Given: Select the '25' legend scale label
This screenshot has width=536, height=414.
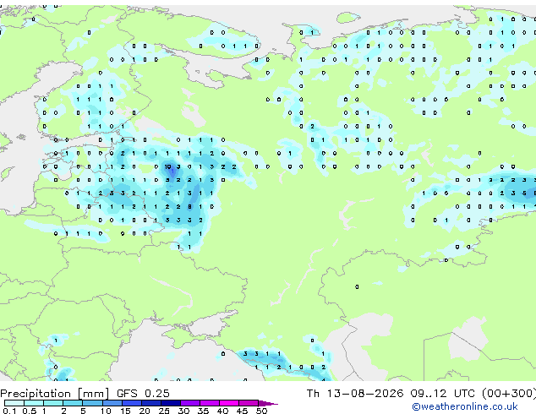Looking at the screenshot, I should pos(164,411).
